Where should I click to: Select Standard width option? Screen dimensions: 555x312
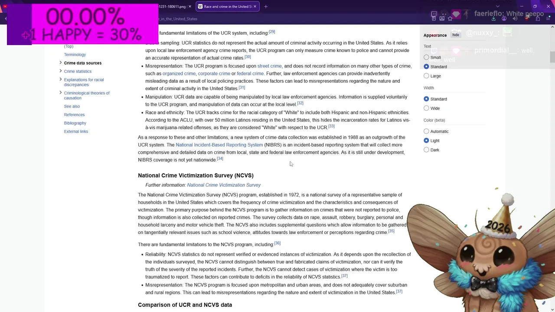426,99
